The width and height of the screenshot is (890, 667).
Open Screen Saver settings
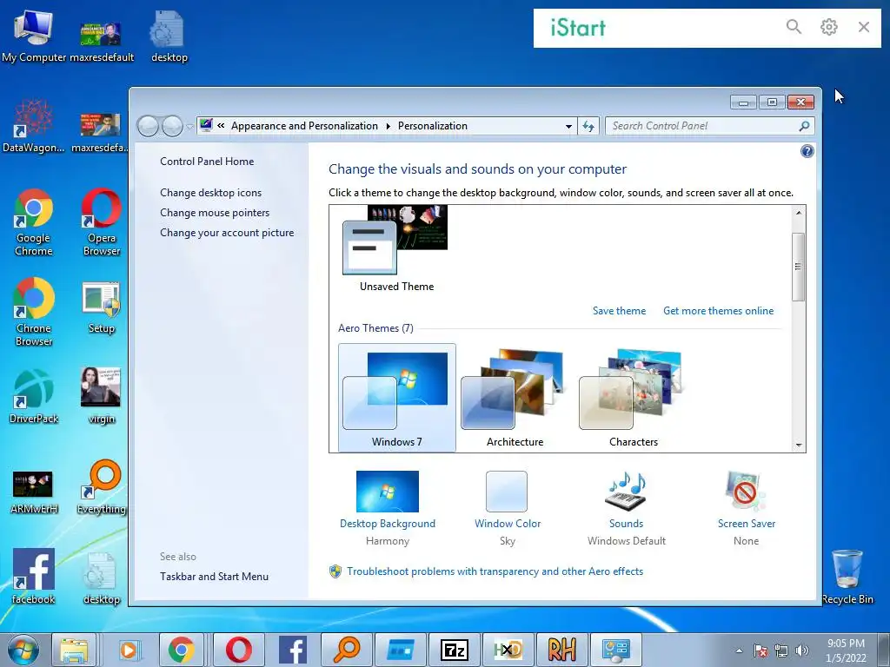point(746,507)
